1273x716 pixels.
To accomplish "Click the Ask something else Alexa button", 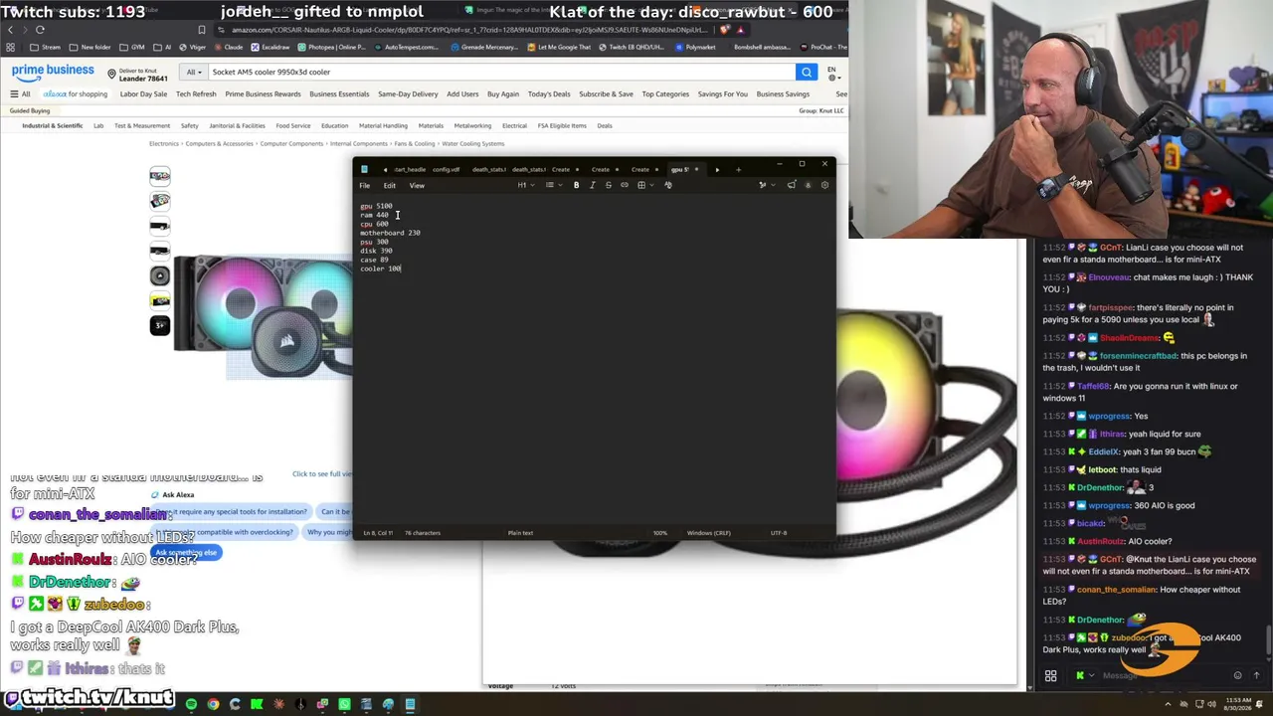I will (x=185, y=552).
